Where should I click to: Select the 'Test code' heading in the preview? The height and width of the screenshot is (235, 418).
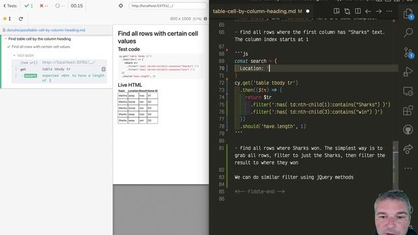(x=129, y=50)
